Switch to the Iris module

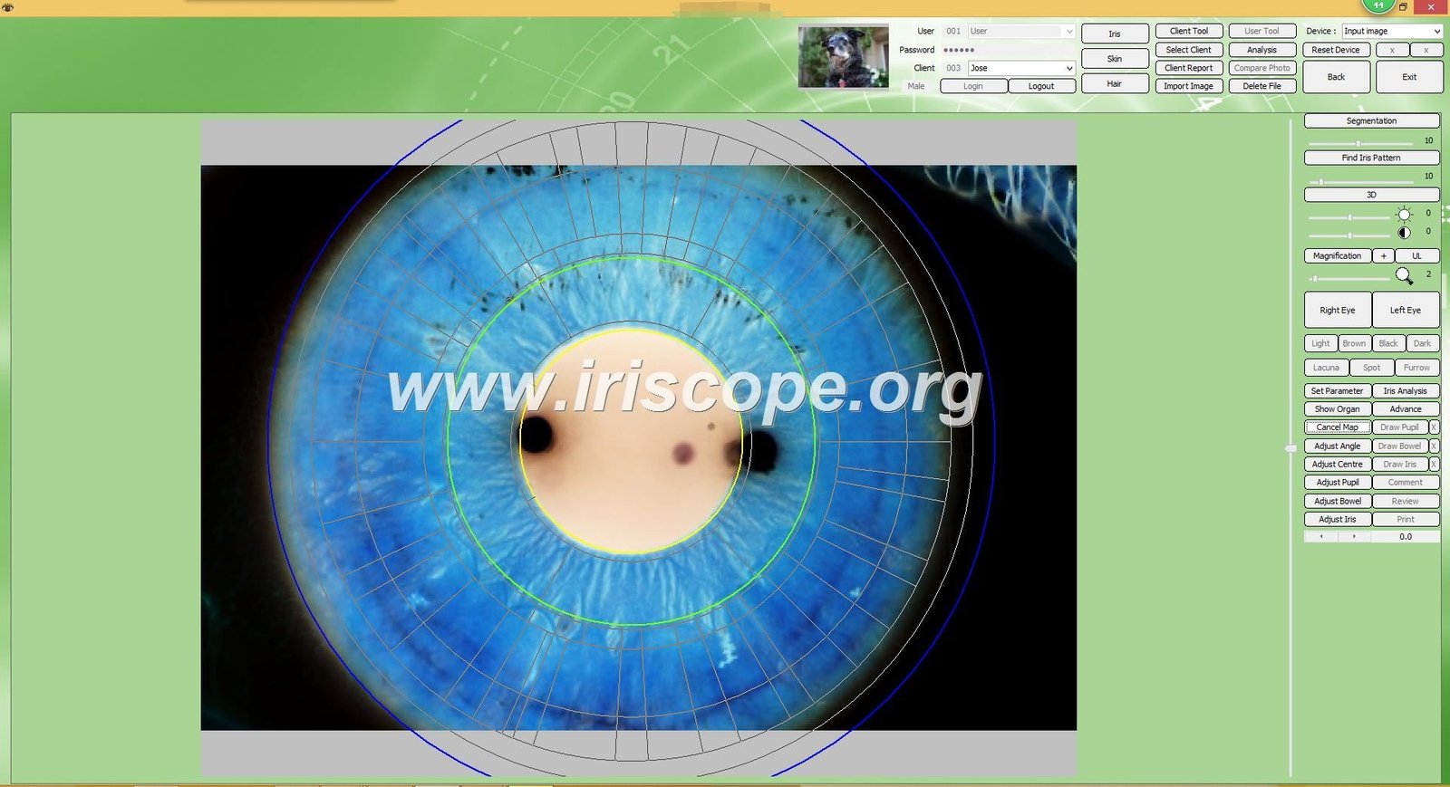coord(1115,34)
